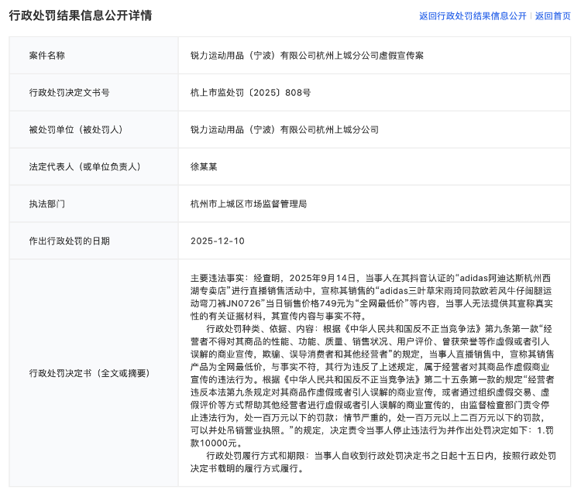This screenshot has height=493, width=581.
Task: Select the 行政处罚决定文书号 label cell
Action: (x=69, y=93)
